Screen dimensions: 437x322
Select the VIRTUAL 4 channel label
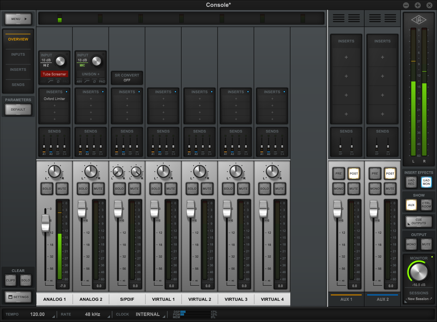(272, 299)
